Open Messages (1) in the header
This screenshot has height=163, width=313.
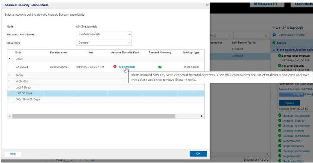tap(267, 4)
